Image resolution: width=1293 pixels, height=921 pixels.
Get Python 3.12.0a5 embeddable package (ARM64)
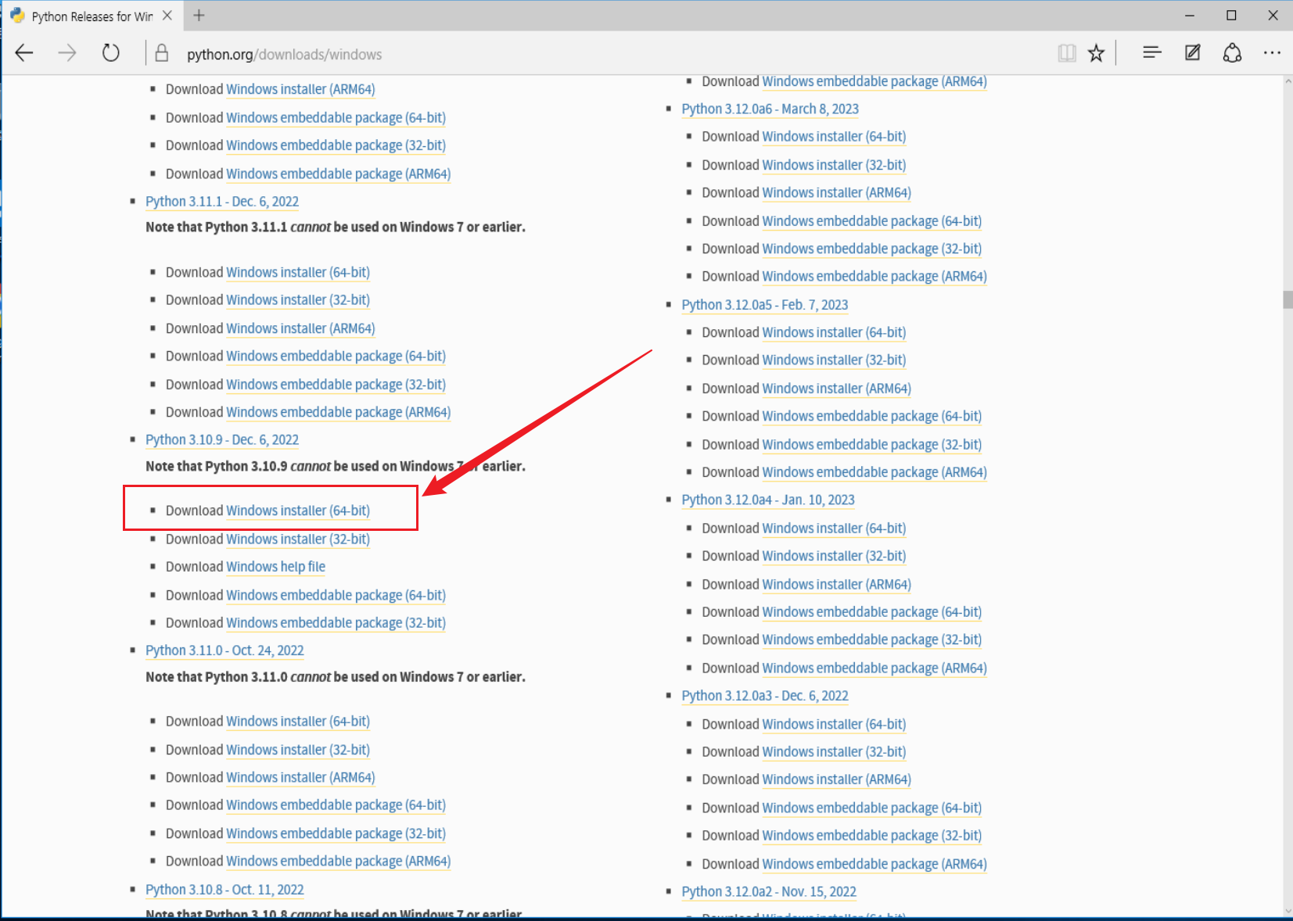click(x=875, y=472)
